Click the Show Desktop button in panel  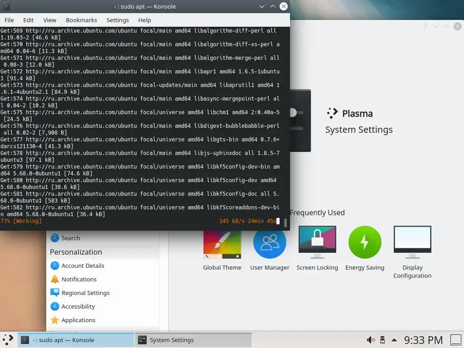click(x=456, y=340)
